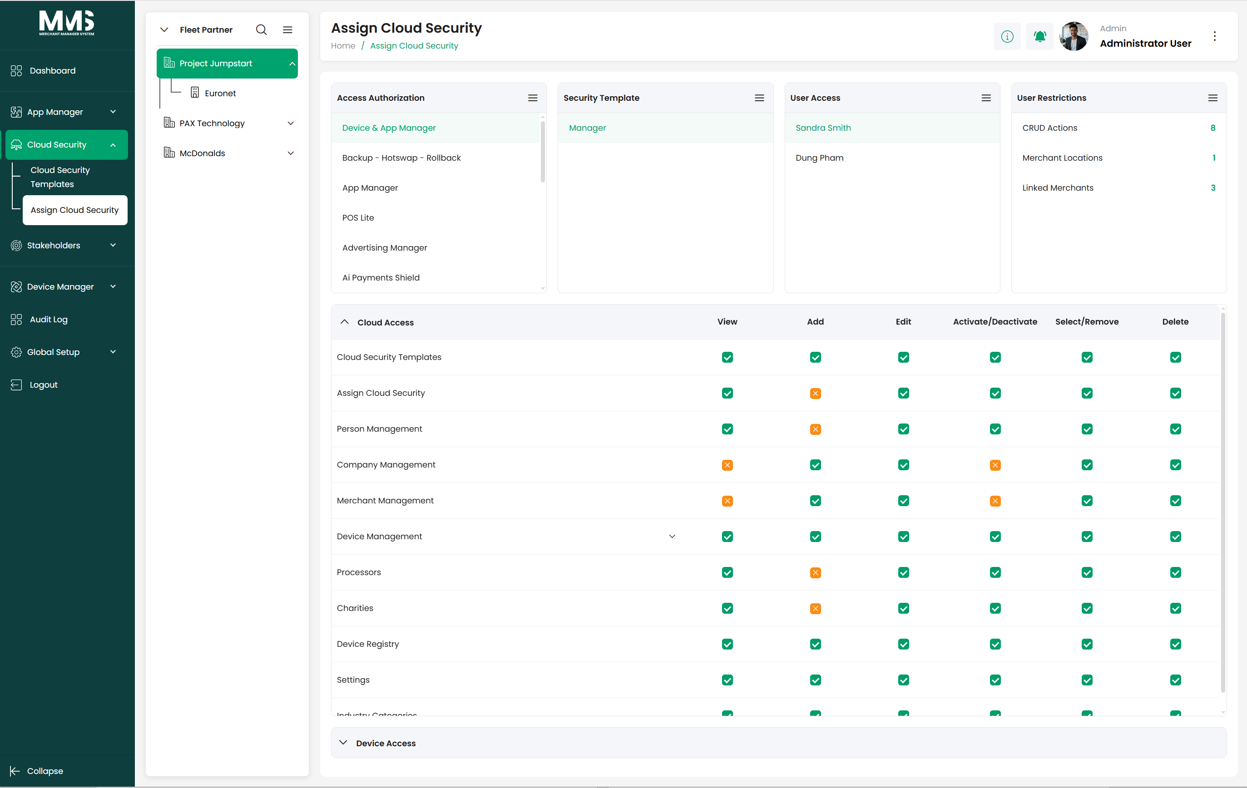Expand the McDonalds node chevron
Viewport: 1247px width, 788px height.
click(x=291, y=153)
